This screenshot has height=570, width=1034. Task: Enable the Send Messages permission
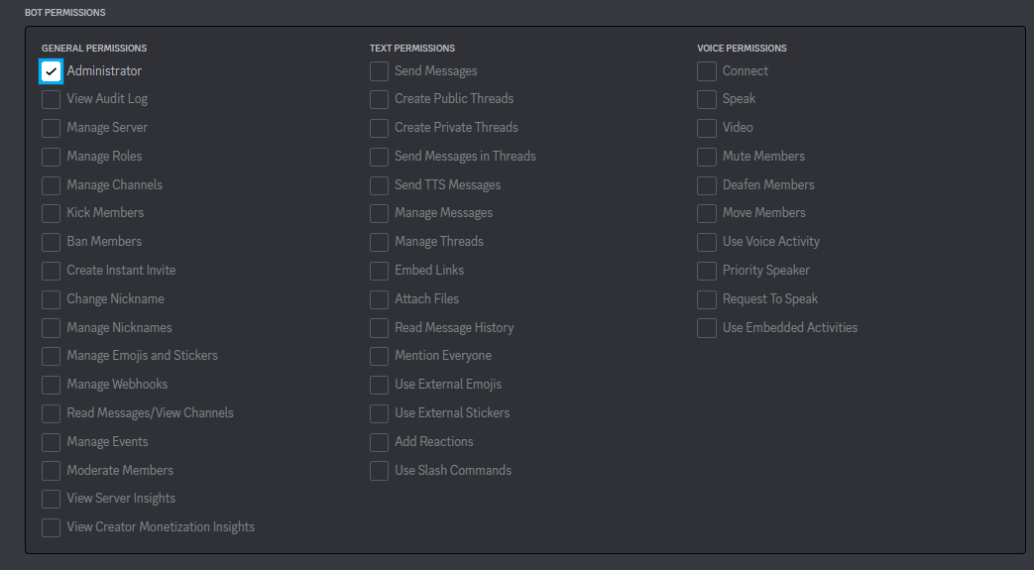click(x=379, y=71)
